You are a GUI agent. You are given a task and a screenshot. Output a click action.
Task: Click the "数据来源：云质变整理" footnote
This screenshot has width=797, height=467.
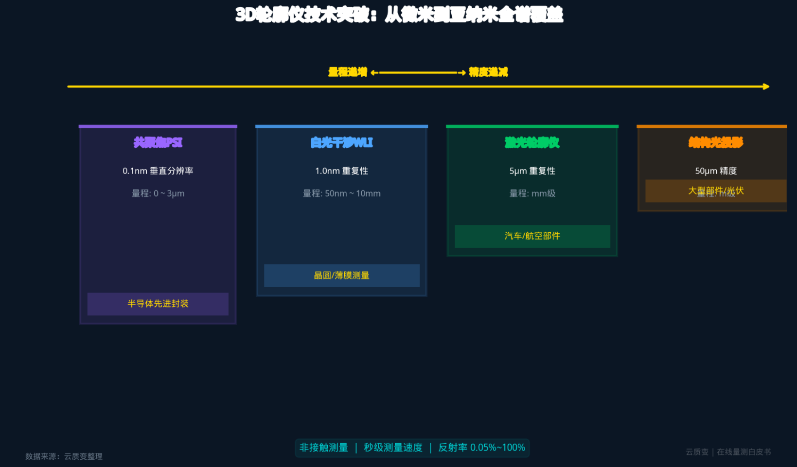64,456
